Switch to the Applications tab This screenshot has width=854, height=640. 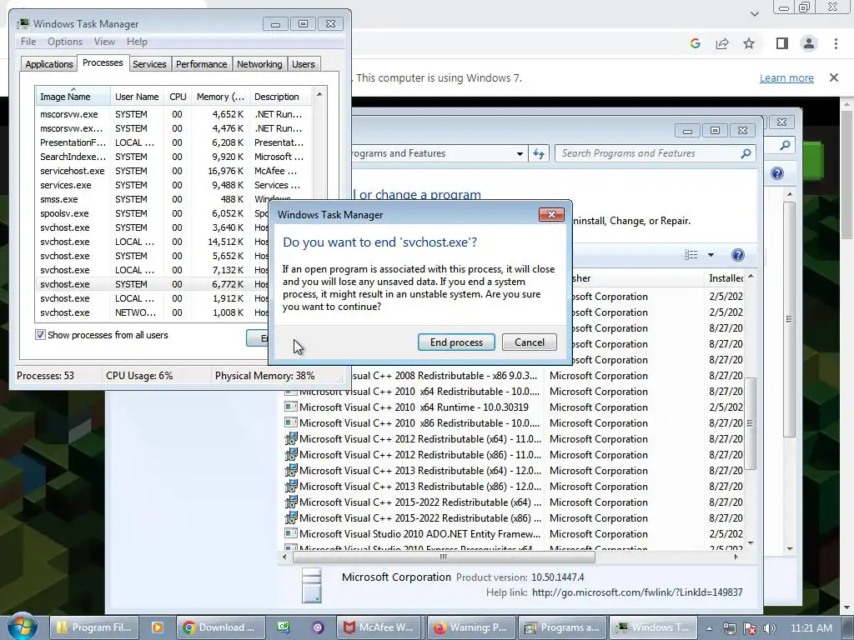[49, 64]
